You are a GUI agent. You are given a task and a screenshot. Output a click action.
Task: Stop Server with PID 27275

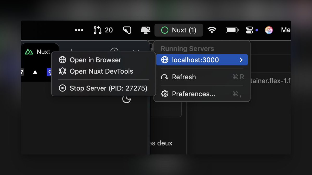pyautogui.click(x=104, y=88)
